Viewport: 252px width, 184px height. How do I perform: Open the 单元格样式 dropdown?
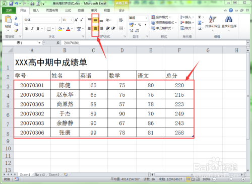pyautogui.click(x=162, y=28)
